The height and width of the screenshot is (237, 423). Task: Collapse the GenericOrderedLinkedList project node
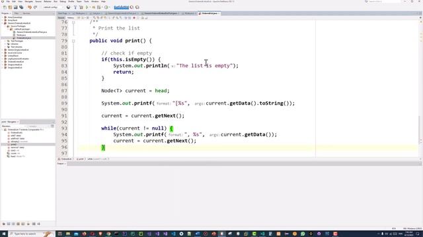click(x=2, y=23)
